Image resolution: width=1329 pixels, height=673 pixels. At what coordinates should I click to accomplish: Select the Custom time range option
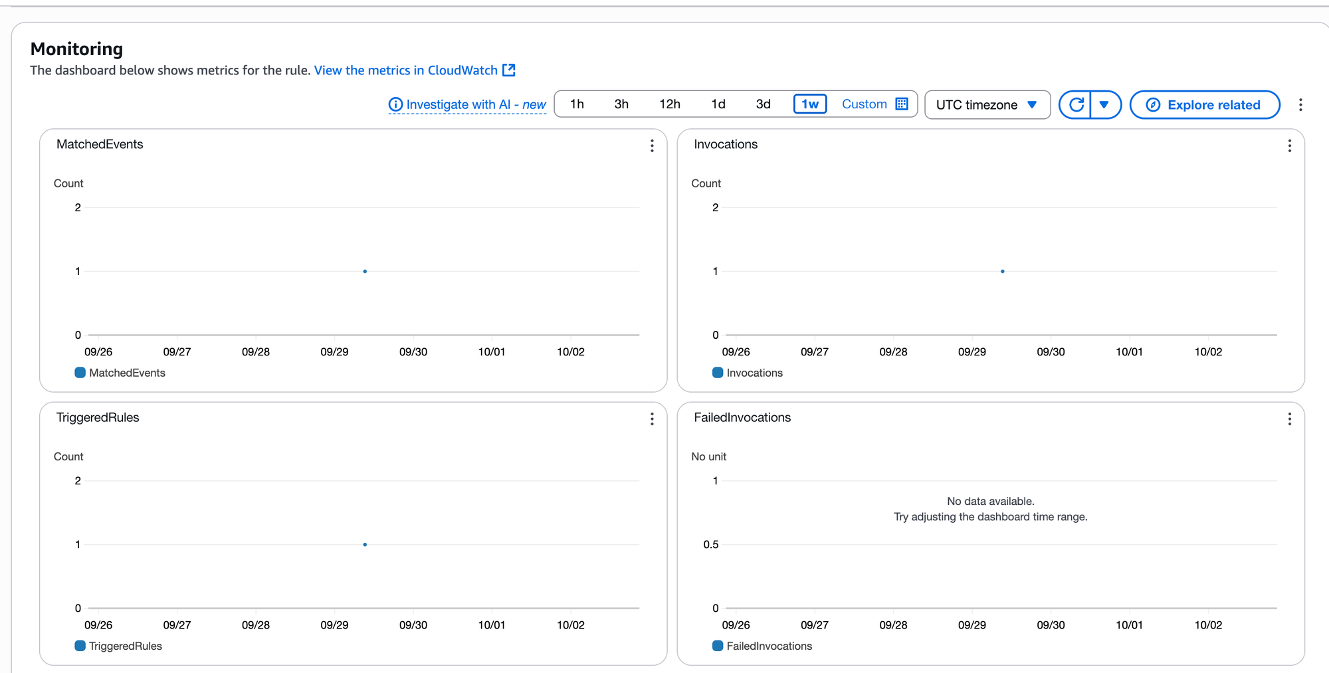(864, 104)
